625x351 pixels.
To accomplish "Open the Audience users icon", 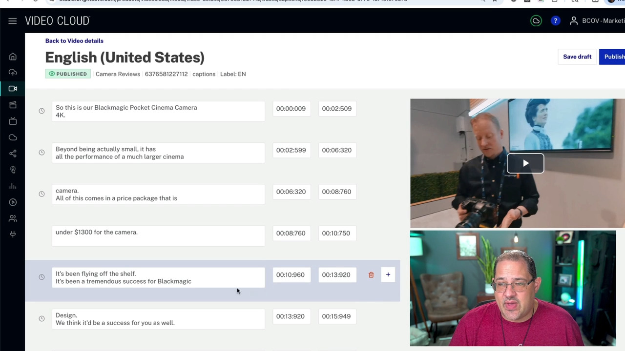I will tap(13, 218).
